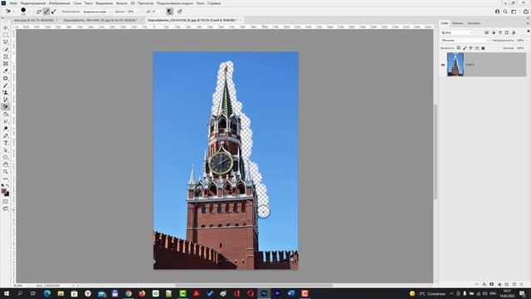
Task: Open the layer fill slider arrow
Action: [x=527, y=48]
